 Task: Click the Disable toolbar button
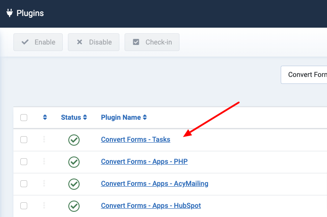tap(93, 42)
